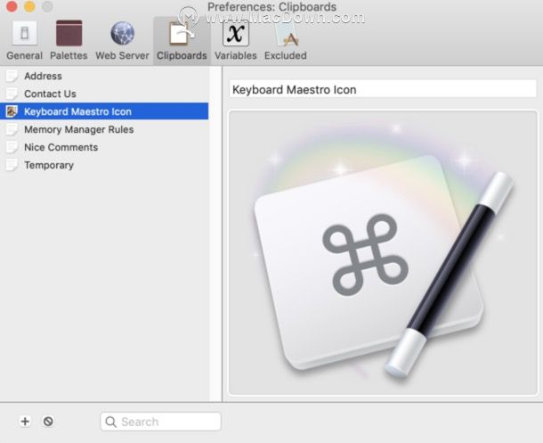Select the Clipboards toolbar icon
Screen dimensions: 543x443
click(x=182, y=41)
